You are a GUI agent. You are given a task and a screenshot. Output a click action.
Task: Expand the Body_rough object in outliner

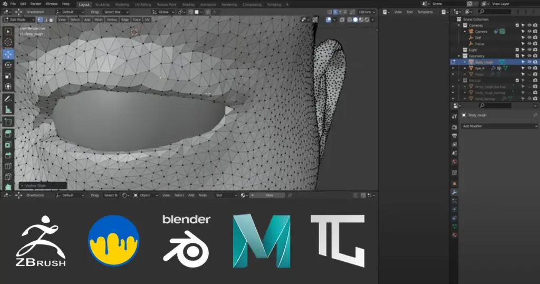tap(465, 62)
